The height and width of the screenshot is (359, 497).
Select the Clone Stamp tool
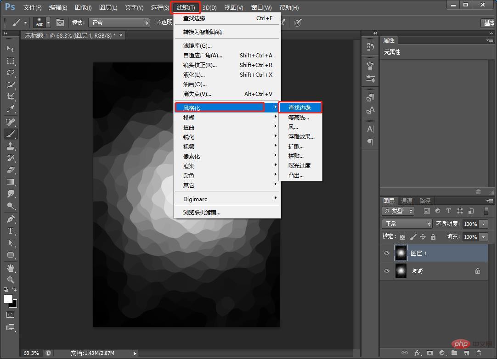(11, 146)
